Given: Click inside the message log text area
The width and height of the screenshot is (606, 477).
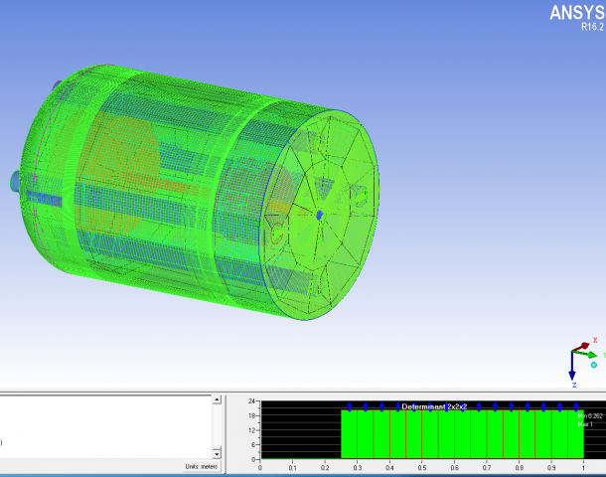Looking at the screenshot, I should [99, 427].
